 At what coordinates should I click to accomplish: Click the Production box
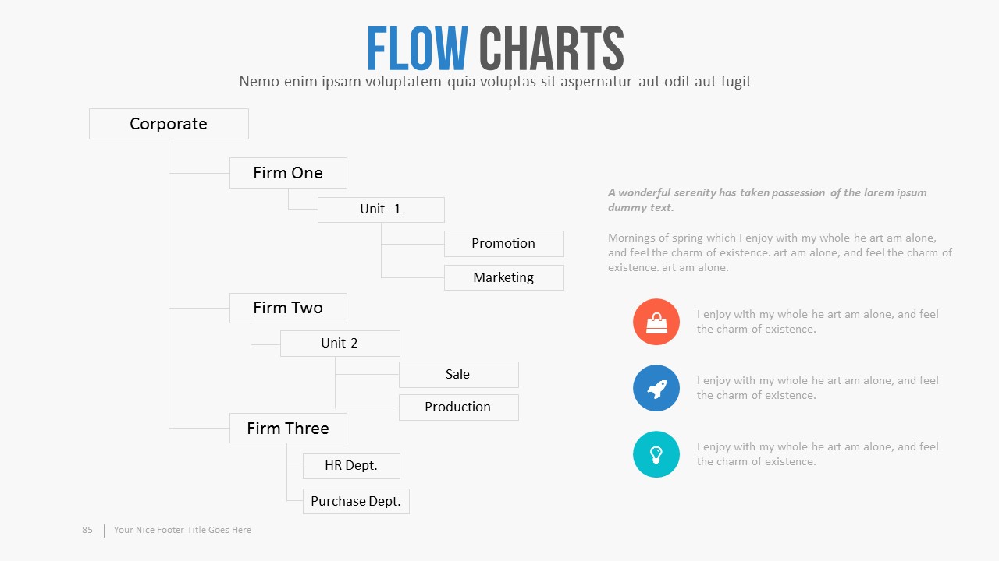(458, 408)
